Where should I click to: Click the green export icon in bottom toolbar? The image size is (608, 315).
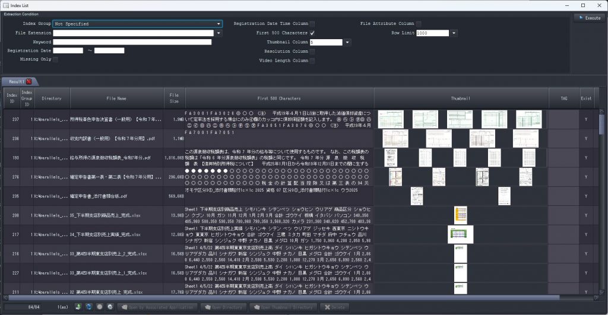78,307
